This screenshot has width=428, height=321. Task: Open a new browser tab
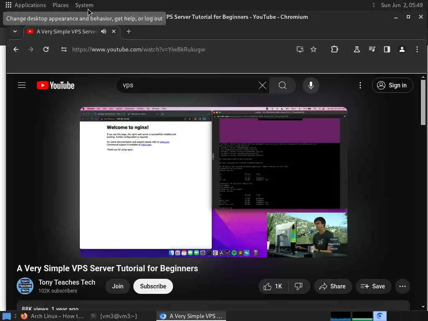pyautogui.click(x=129, y=31)
